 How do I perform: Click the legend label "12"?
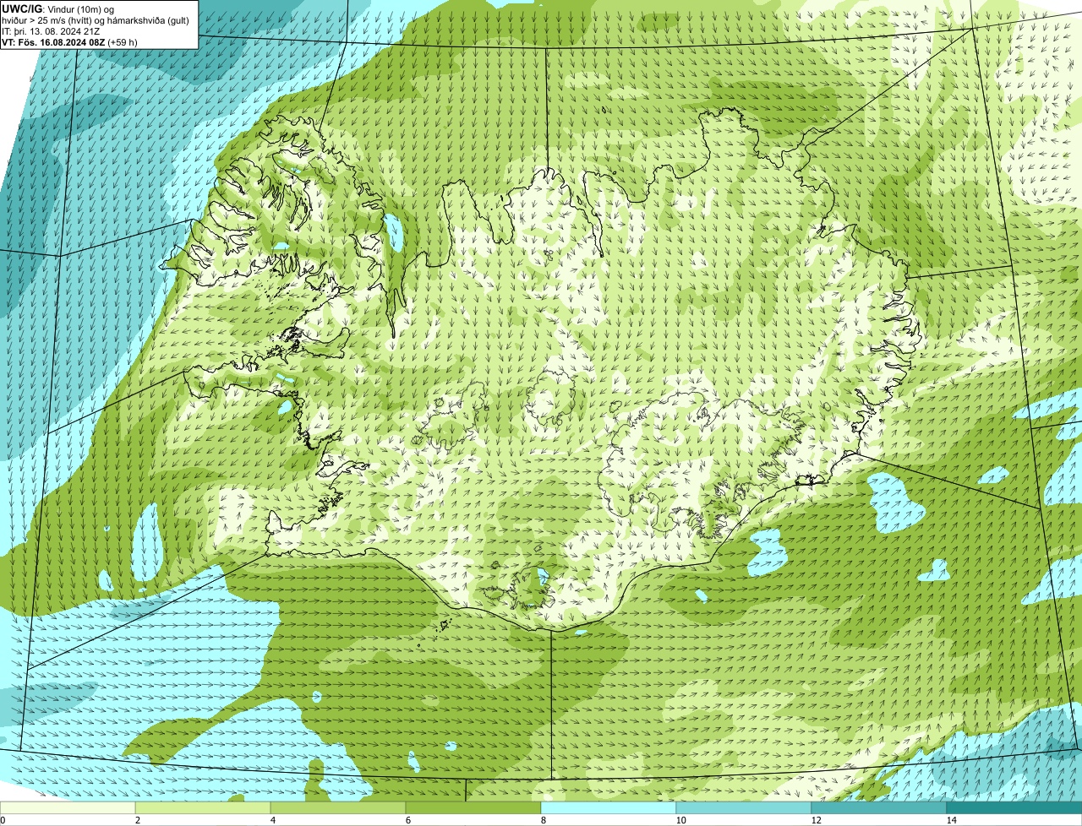pyautogui.click(x=816, y=820)
